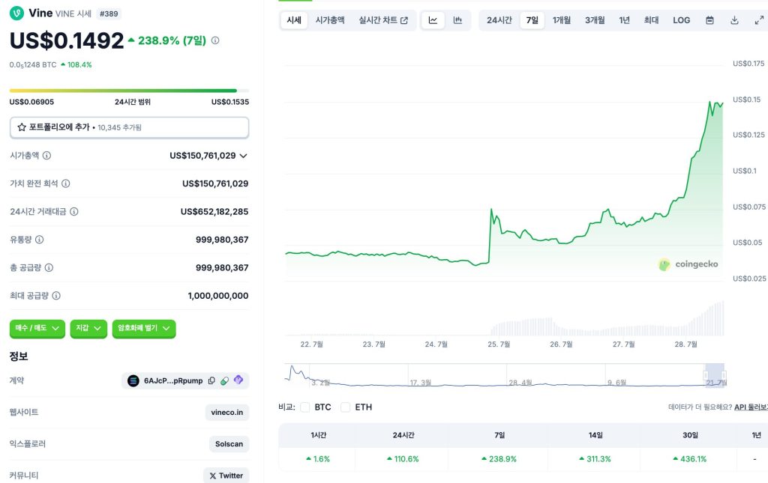The image size is (768, 483).
Task: Open the 지갑 dropdown
Action: tap(88, 328)
